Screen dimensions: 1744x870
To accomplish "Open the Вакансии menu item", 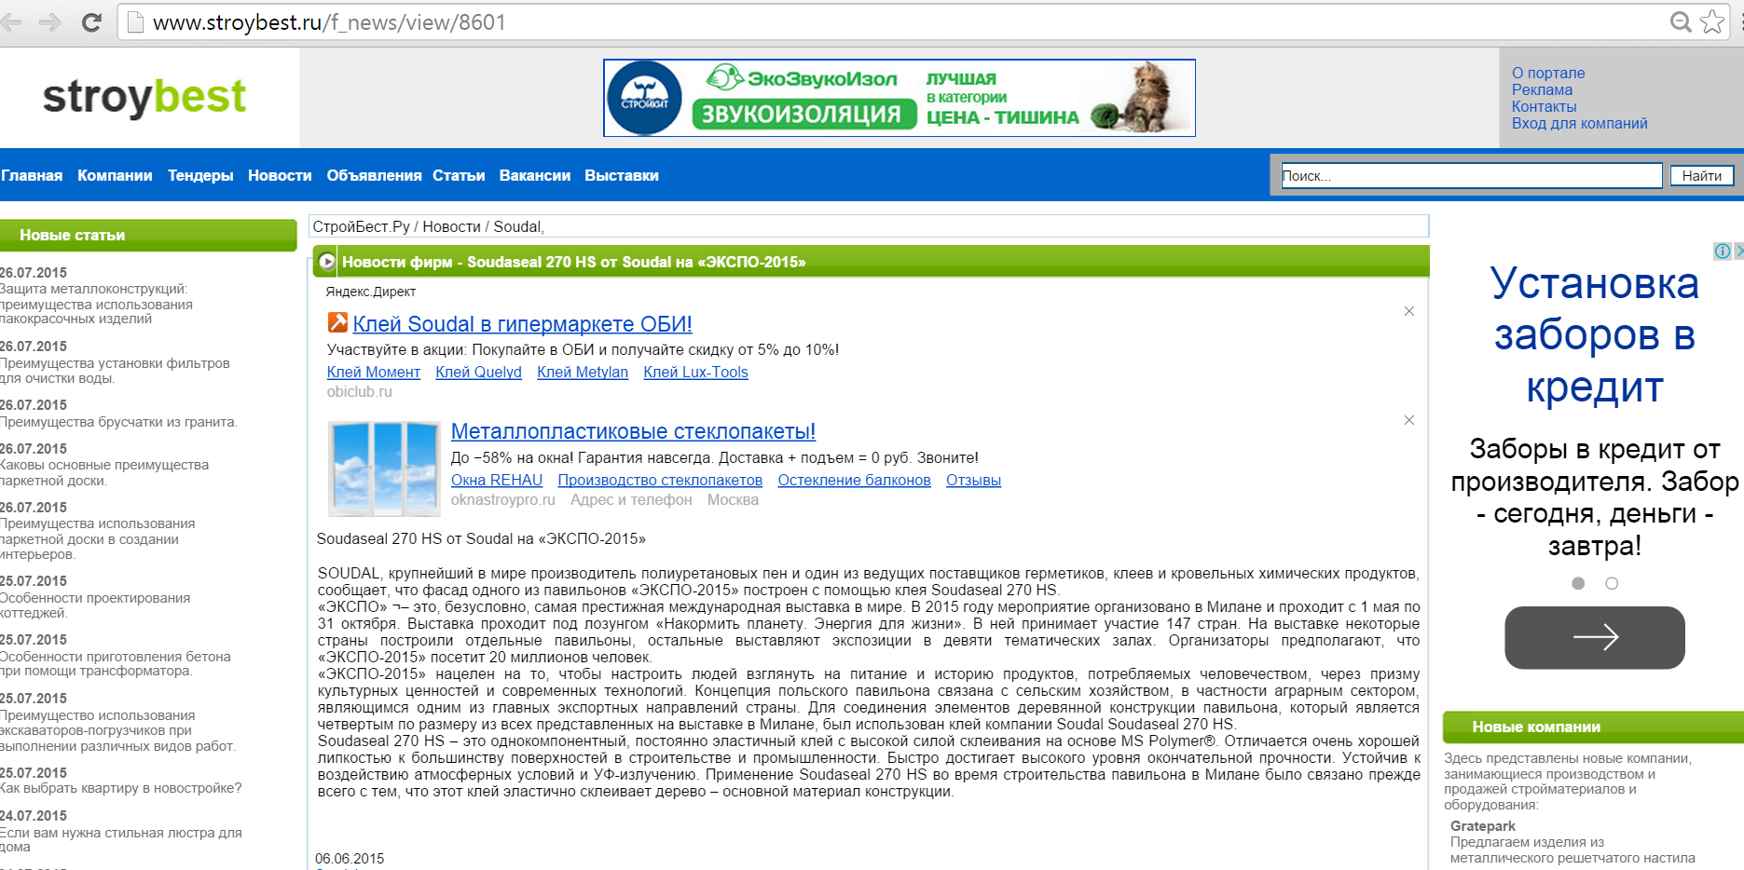I will pos(535,175).
